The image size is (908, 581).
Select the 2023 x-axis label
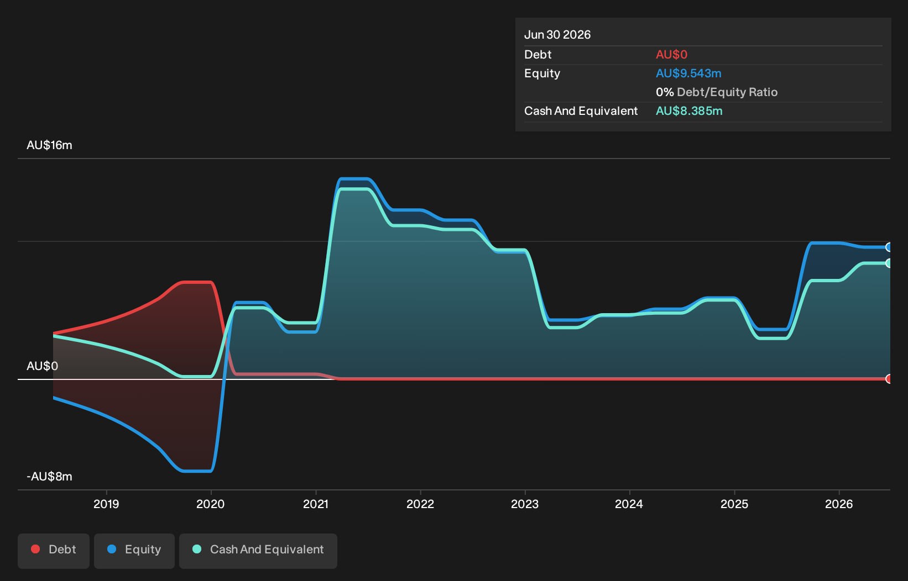click(x=525, y=504)
